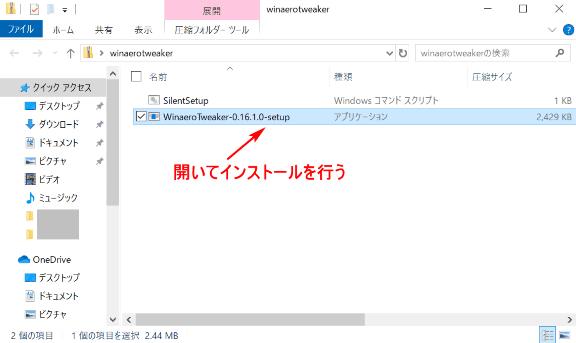Select the SilentSetup file name
Screen dimensions: 576x343
[186, 101]
